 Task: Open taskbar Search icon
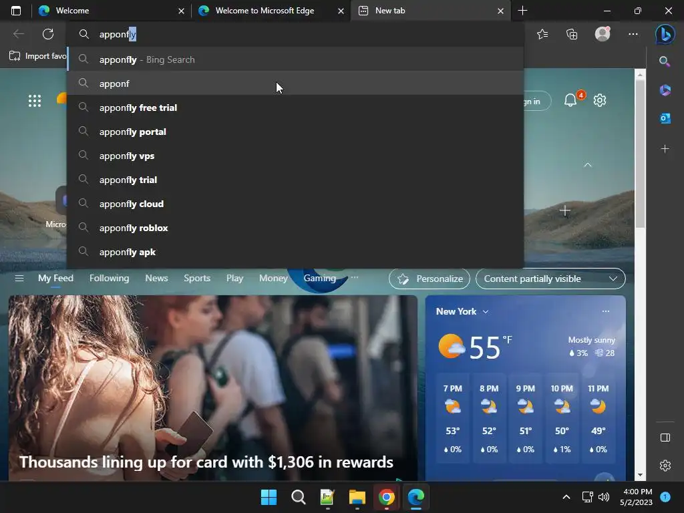click(299, 497)
